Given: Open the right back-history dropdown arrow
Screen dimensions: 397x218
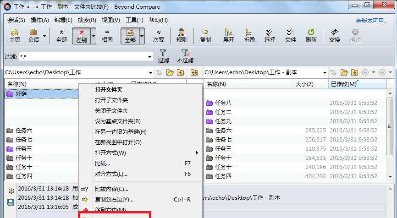Looking at the screenshot, I should point(373,72).
